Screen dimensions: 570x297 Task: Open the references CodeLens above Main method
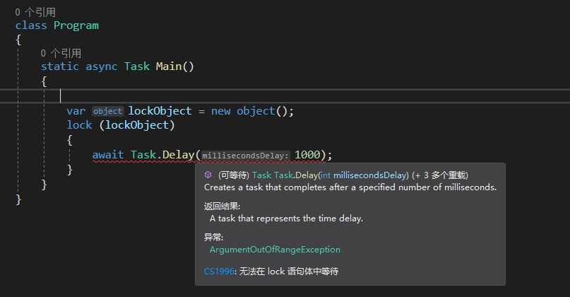[61, 53]
